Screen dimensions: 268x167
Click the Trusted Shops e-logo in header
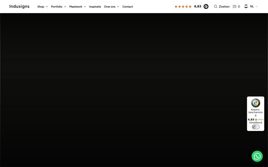[206, 6]
